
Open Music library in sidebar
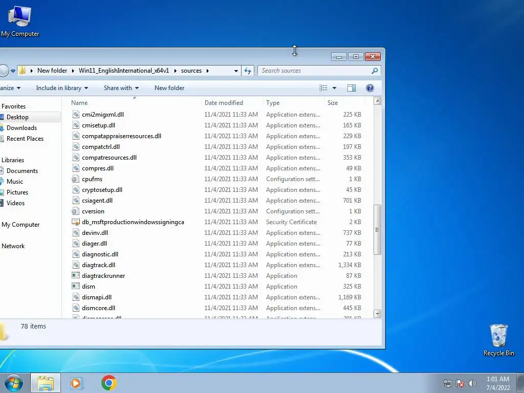tap(15, 182)
